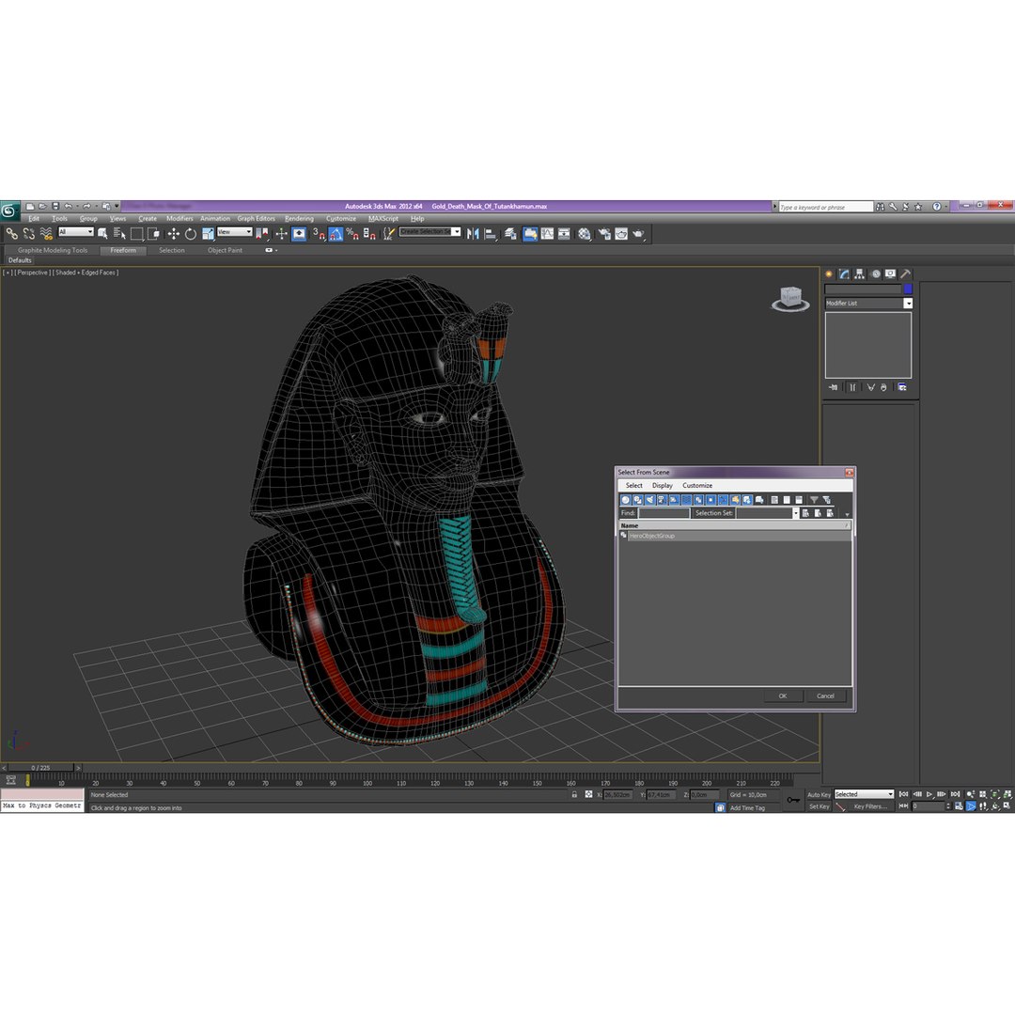The height and width of the screenshot is (1015, 1015).
Task: Click OK in Select From Scene
Action: 783,695
